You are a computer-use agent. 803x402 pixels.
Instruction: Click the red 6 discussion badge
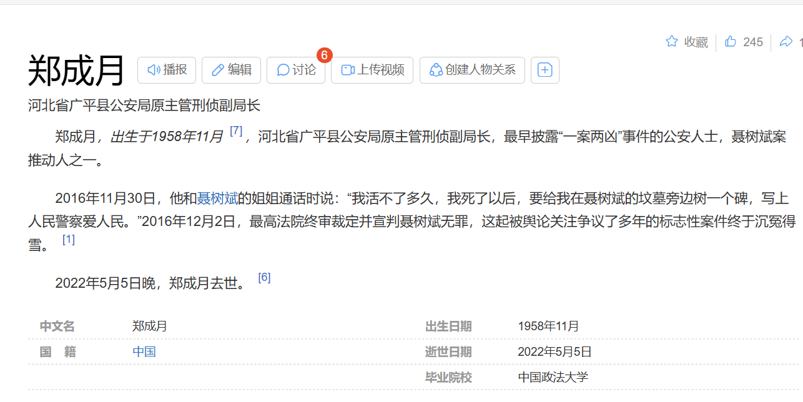coord(324,55)
